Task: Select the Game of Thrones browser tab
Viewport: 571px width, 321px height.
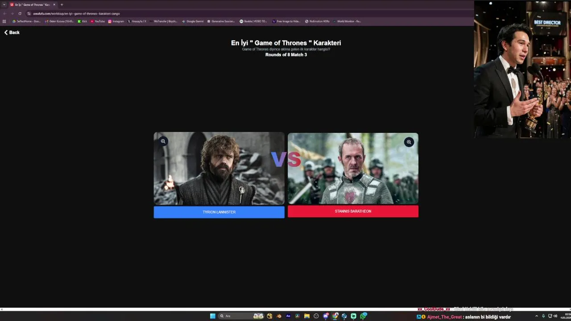Action: pyautogui.click(x=33, y=4)
